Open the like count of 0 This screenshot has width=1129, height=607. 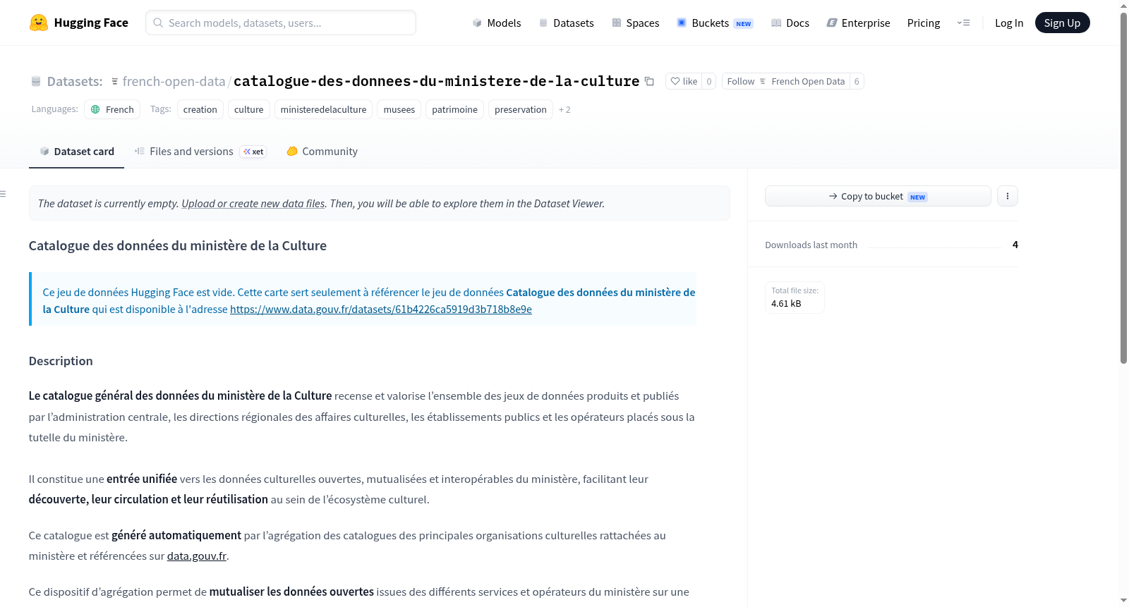pos(709,81)
